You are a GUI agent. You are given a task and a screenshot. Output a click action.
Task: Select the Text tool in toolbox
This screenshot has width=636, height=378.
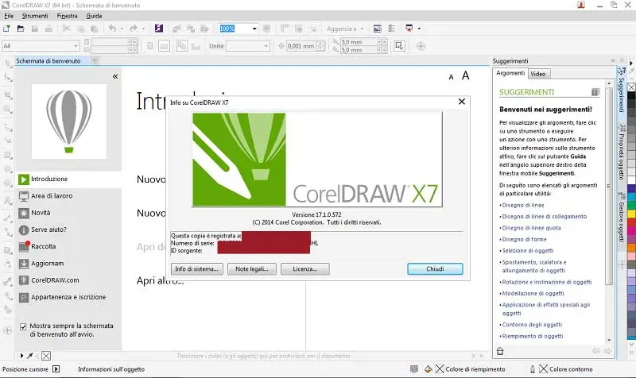click(x=8, y=200)
